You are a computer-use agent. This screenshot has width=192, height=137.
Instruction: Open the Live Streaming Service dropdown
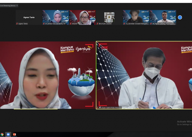pyautogui.click(x=9, y=5)
